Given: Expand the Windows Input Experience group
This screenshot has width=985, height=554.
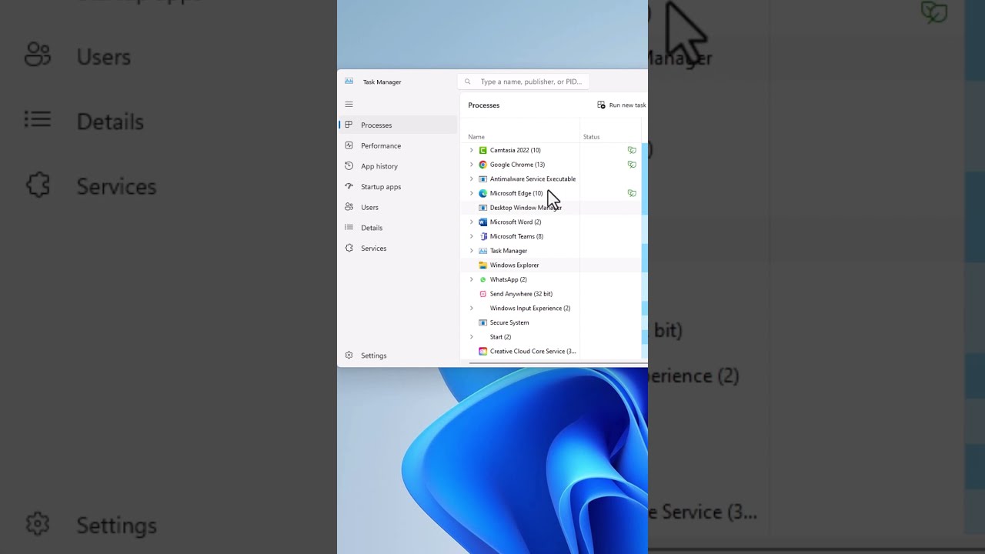Looking at the screenshot, I should [472, 309].
